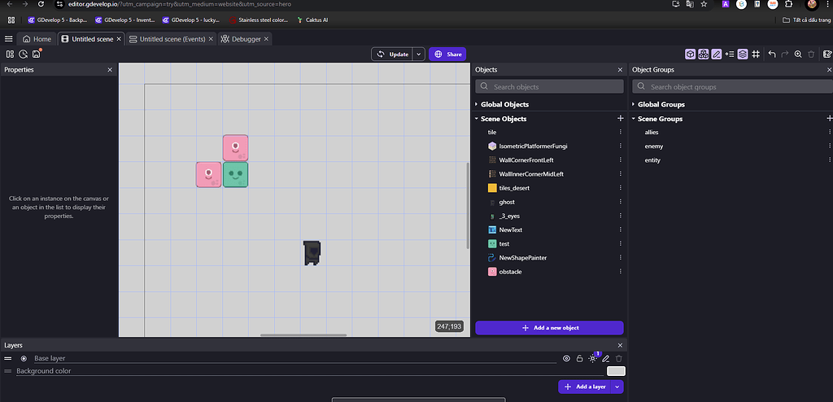Click the Update preview button
Viewport: 833px width, 402px height.
click(x=392, y=55)
